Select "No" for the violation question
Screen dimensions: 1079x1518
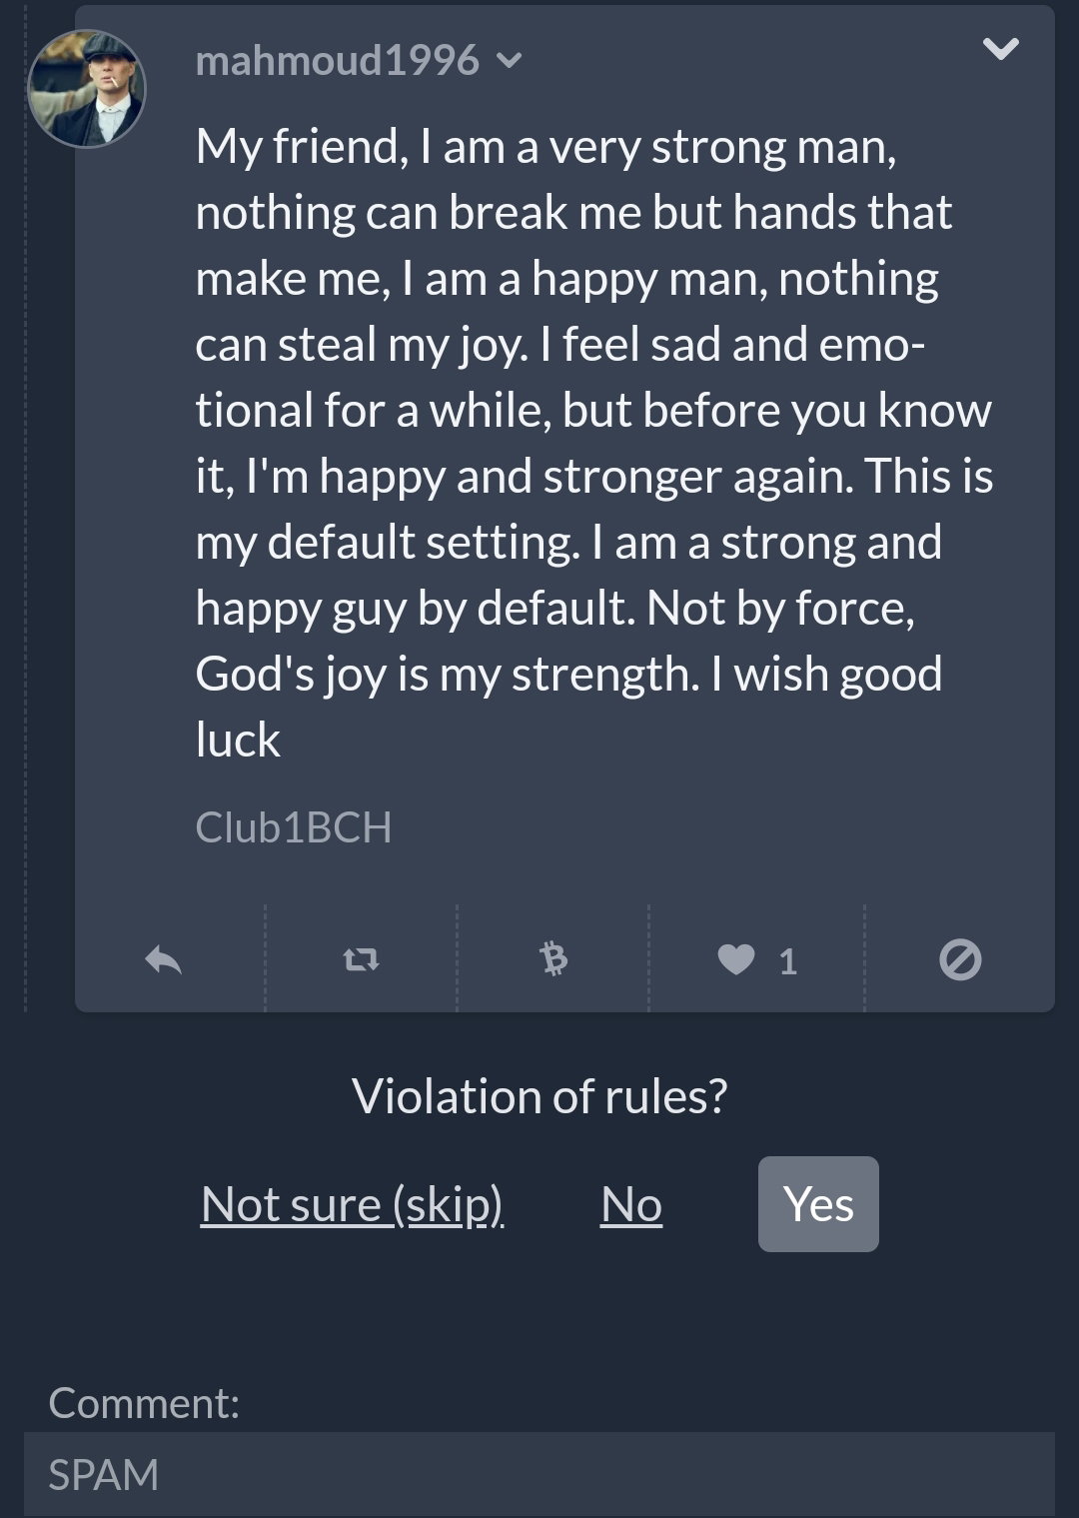tap(631, 1204)
